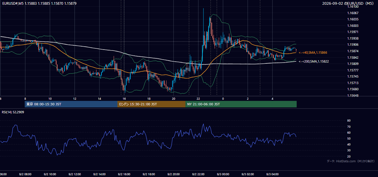
Task: Click hour label 16 below the price chart
Action: [124, 99]
